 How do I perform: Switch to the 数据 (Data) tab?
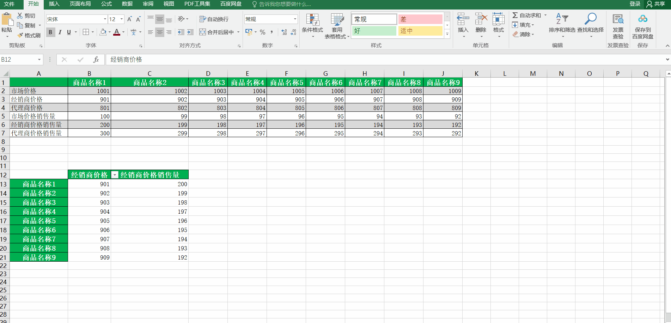(x=127, y=4)
